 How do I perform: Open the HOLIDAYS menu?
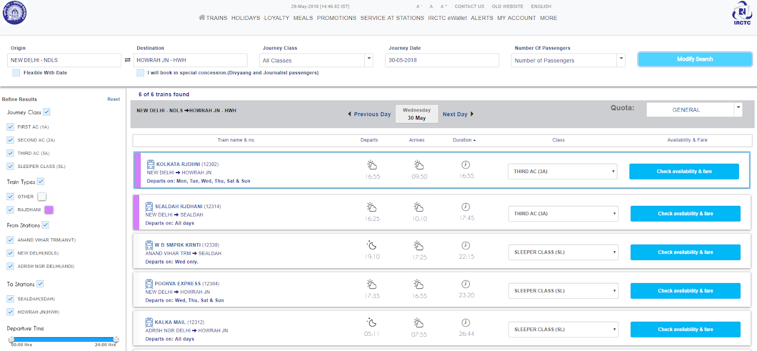(x=246, y=18)
